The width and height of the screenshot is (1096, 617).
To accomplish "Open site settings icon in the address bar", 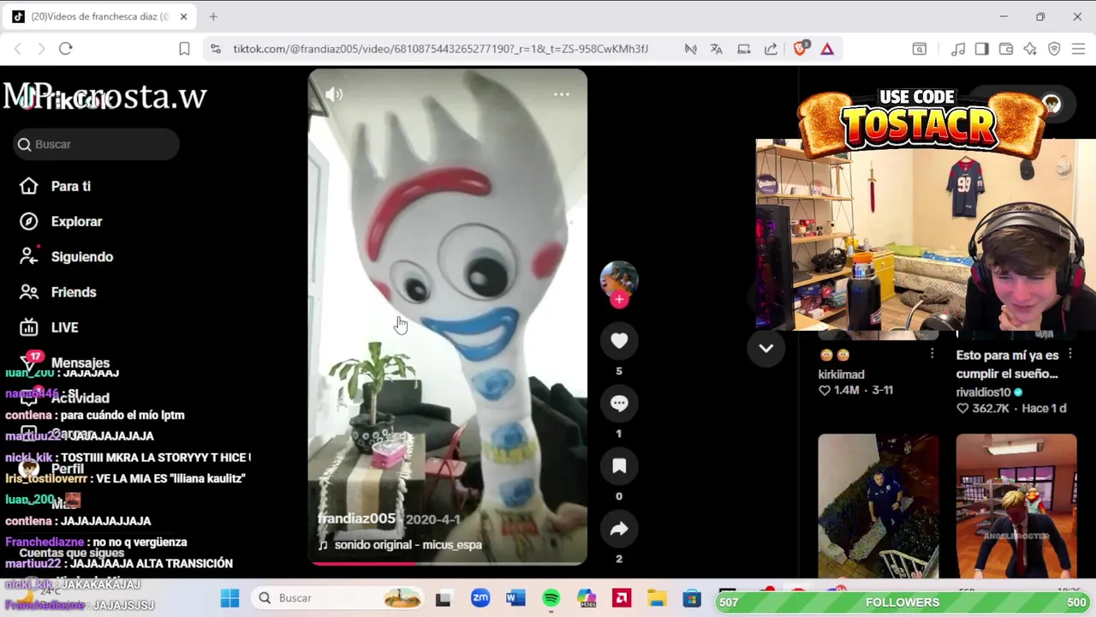I will (x=216, y=49).
